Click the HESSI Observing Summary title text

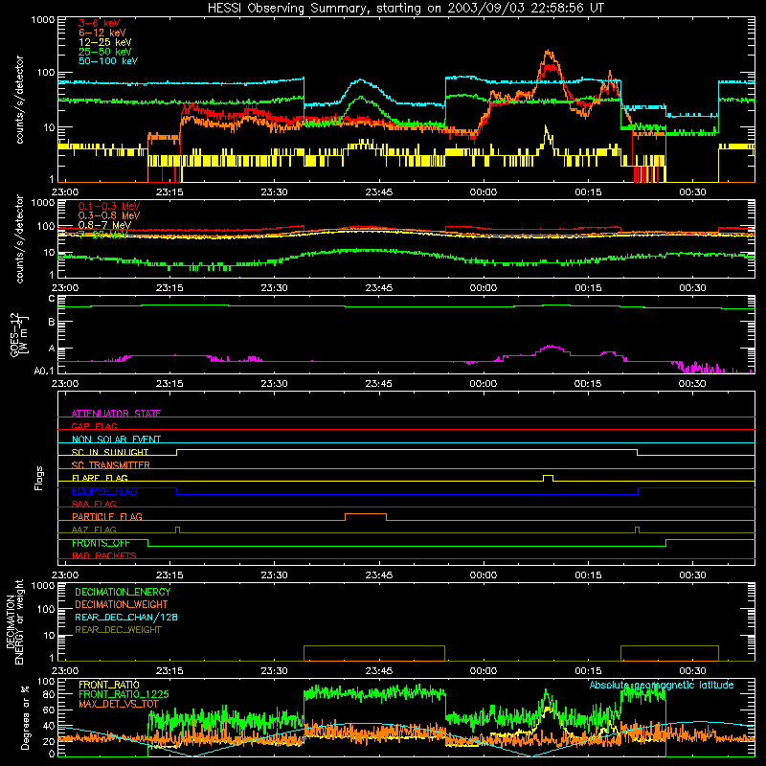(405, 9)
